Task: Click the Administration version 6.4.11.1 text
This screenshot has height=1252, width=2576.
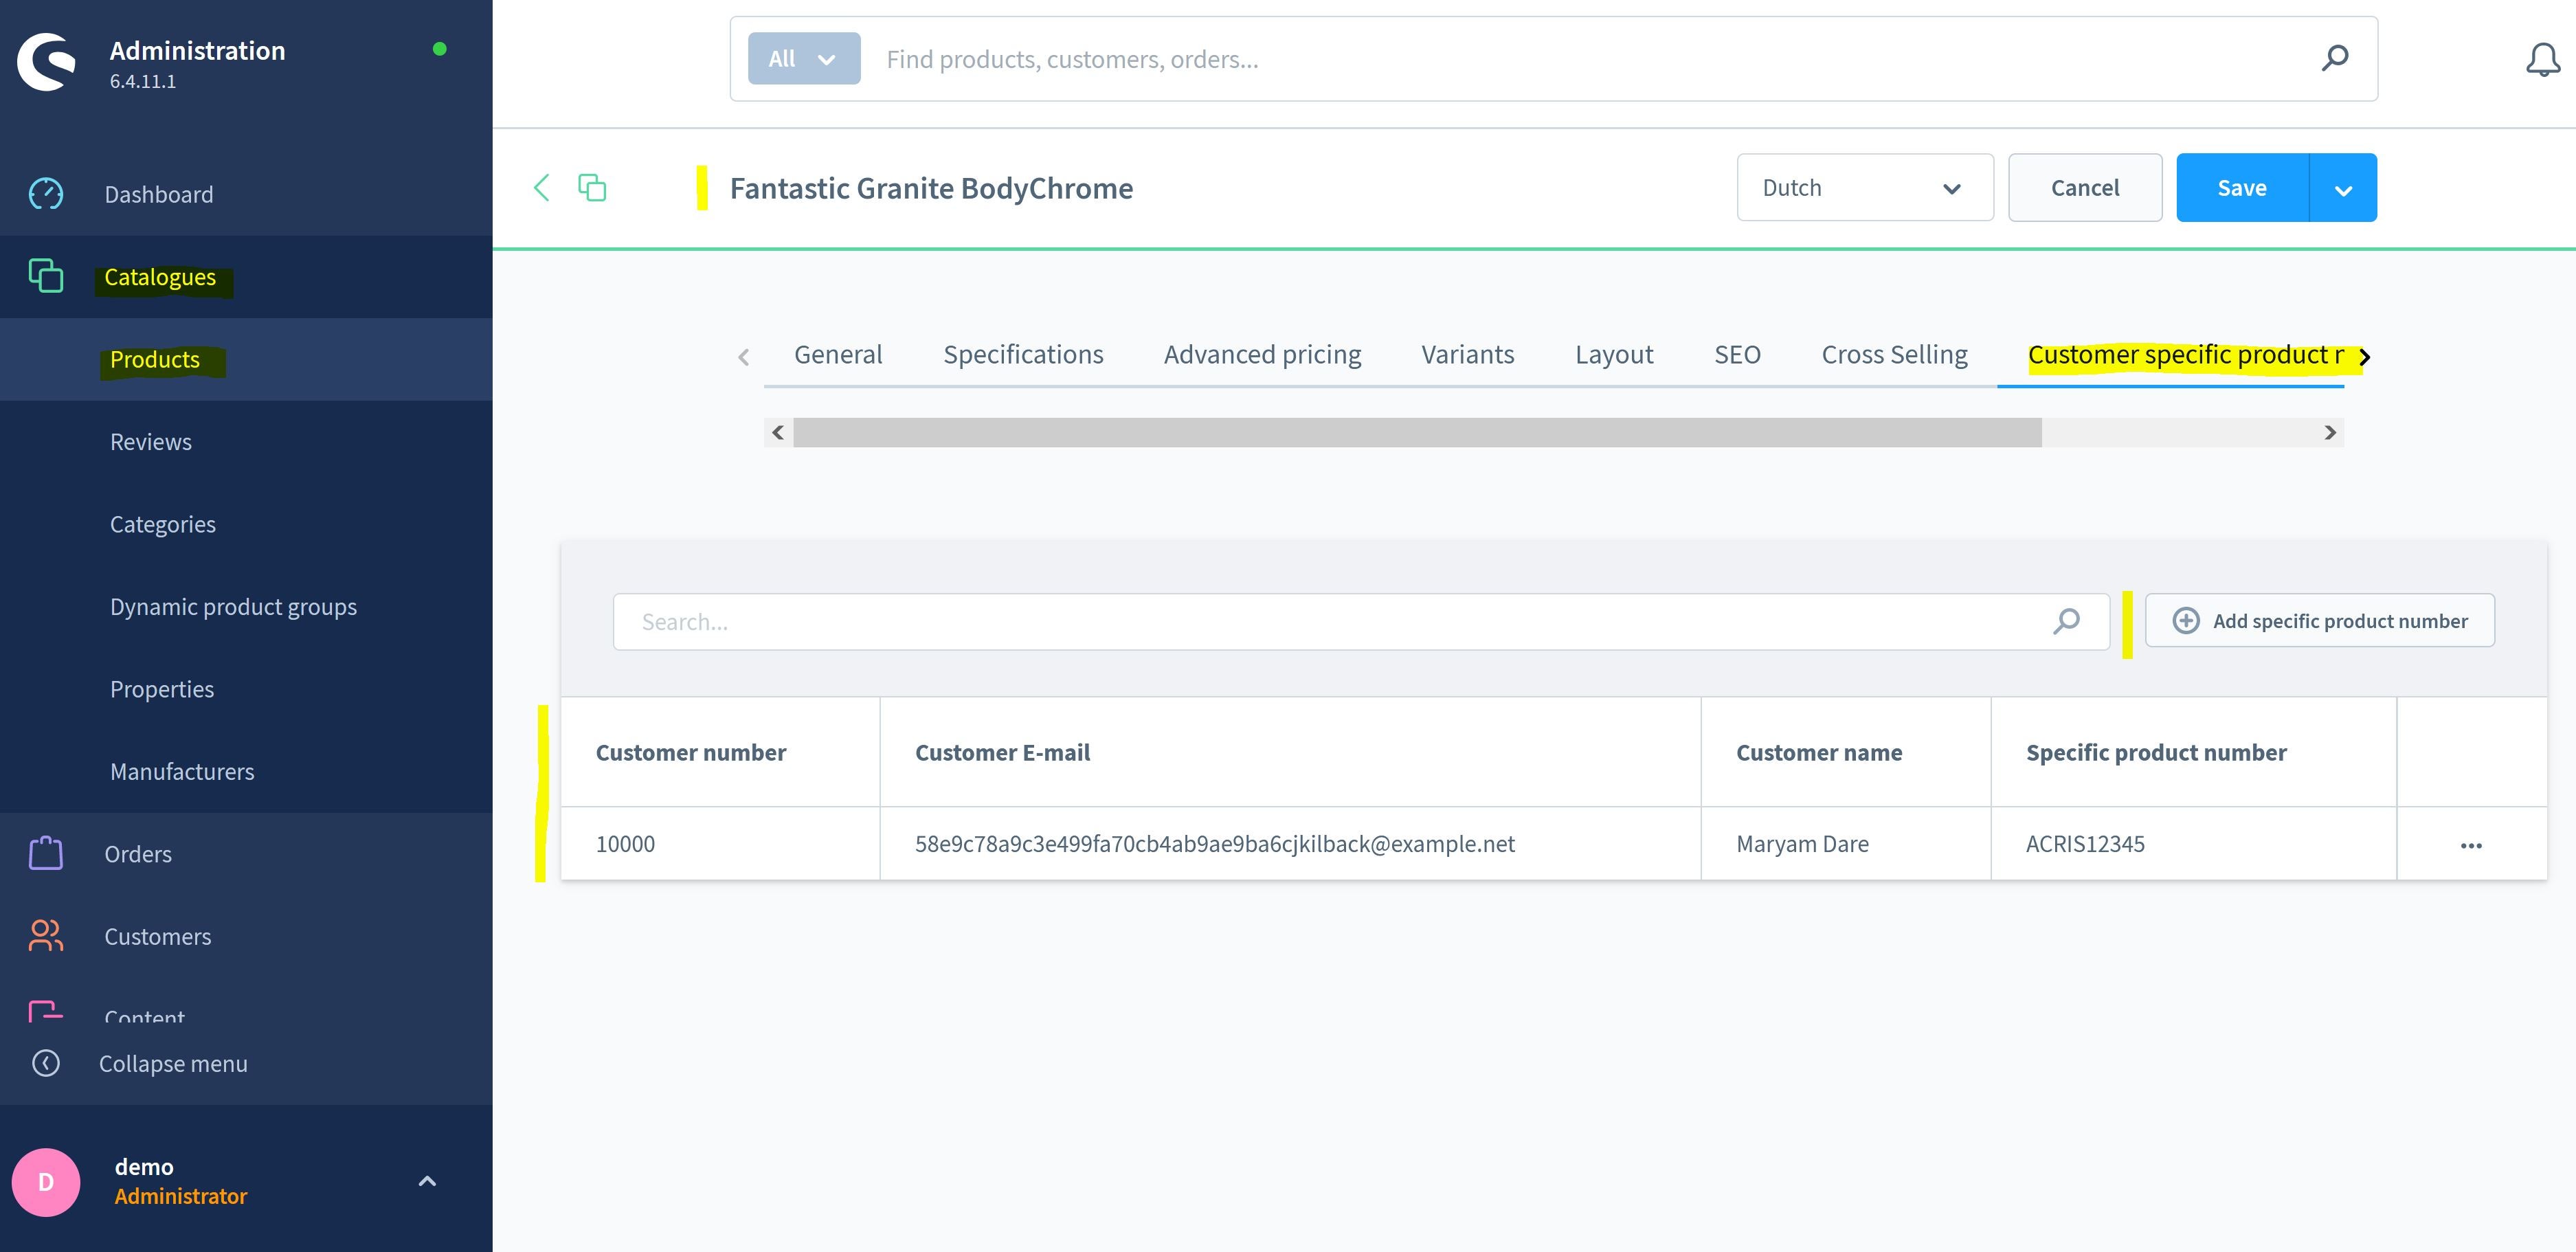Action: pyautogui.click(x=143, y=81)
